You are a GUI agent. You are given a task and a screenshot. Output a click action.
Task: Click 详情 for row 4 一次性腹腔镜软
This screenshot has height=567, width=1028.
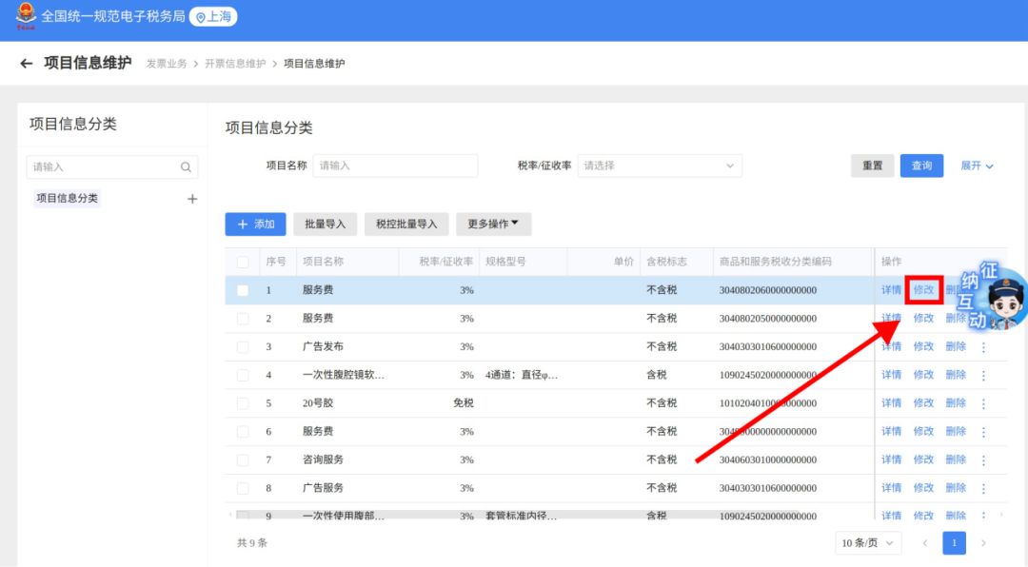click(x=892, y=375)
